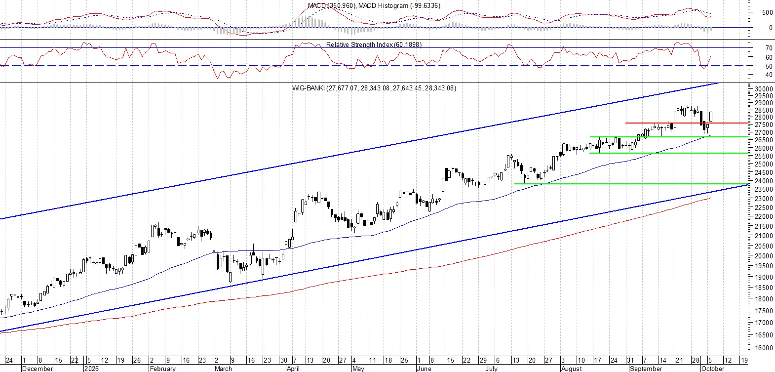Click the 30000 price axis label

coord(764,89)
